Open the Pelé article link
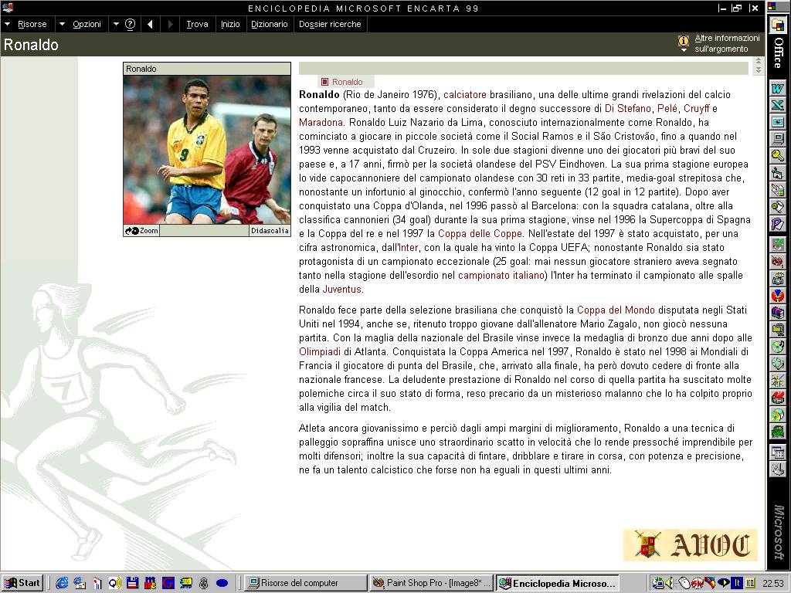The image size is (791, 593). (x=667, y=108)
